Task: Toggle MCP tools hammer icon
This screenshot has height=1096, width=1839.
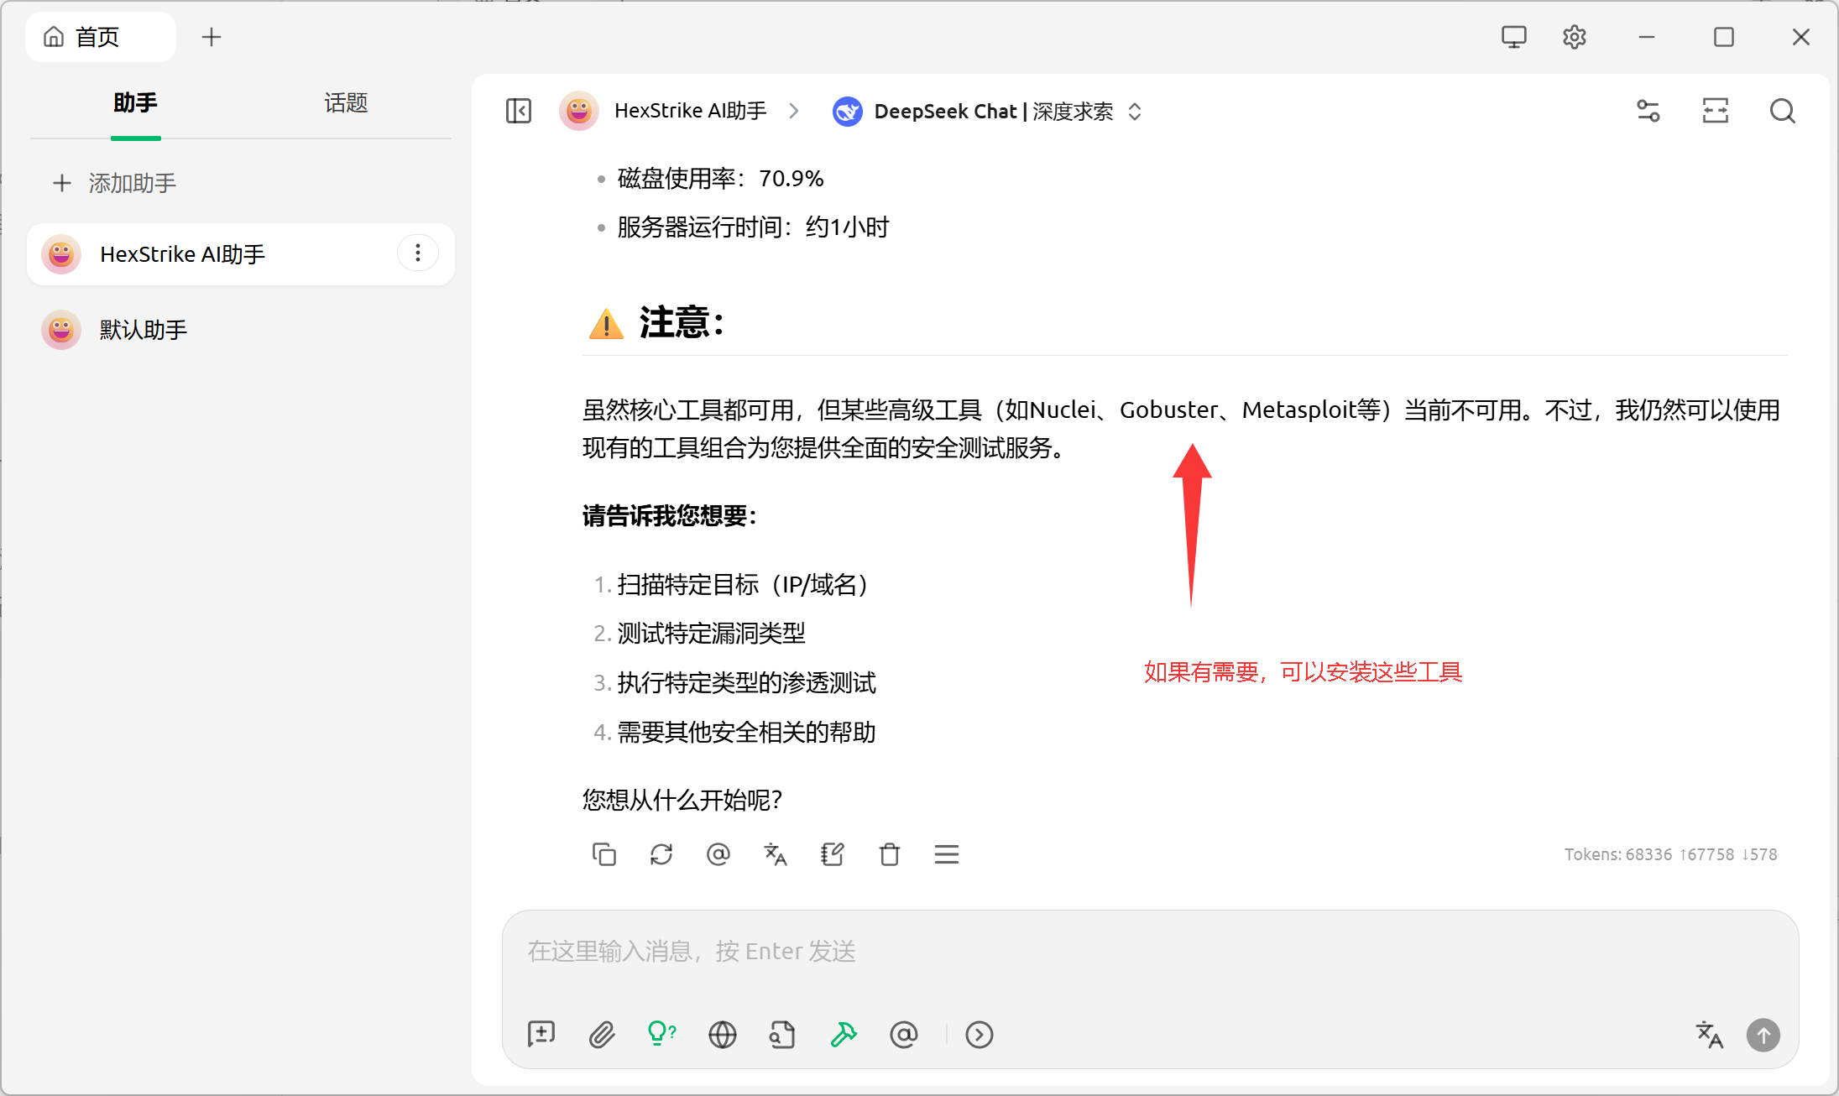Action: [x=844, y=1035]
